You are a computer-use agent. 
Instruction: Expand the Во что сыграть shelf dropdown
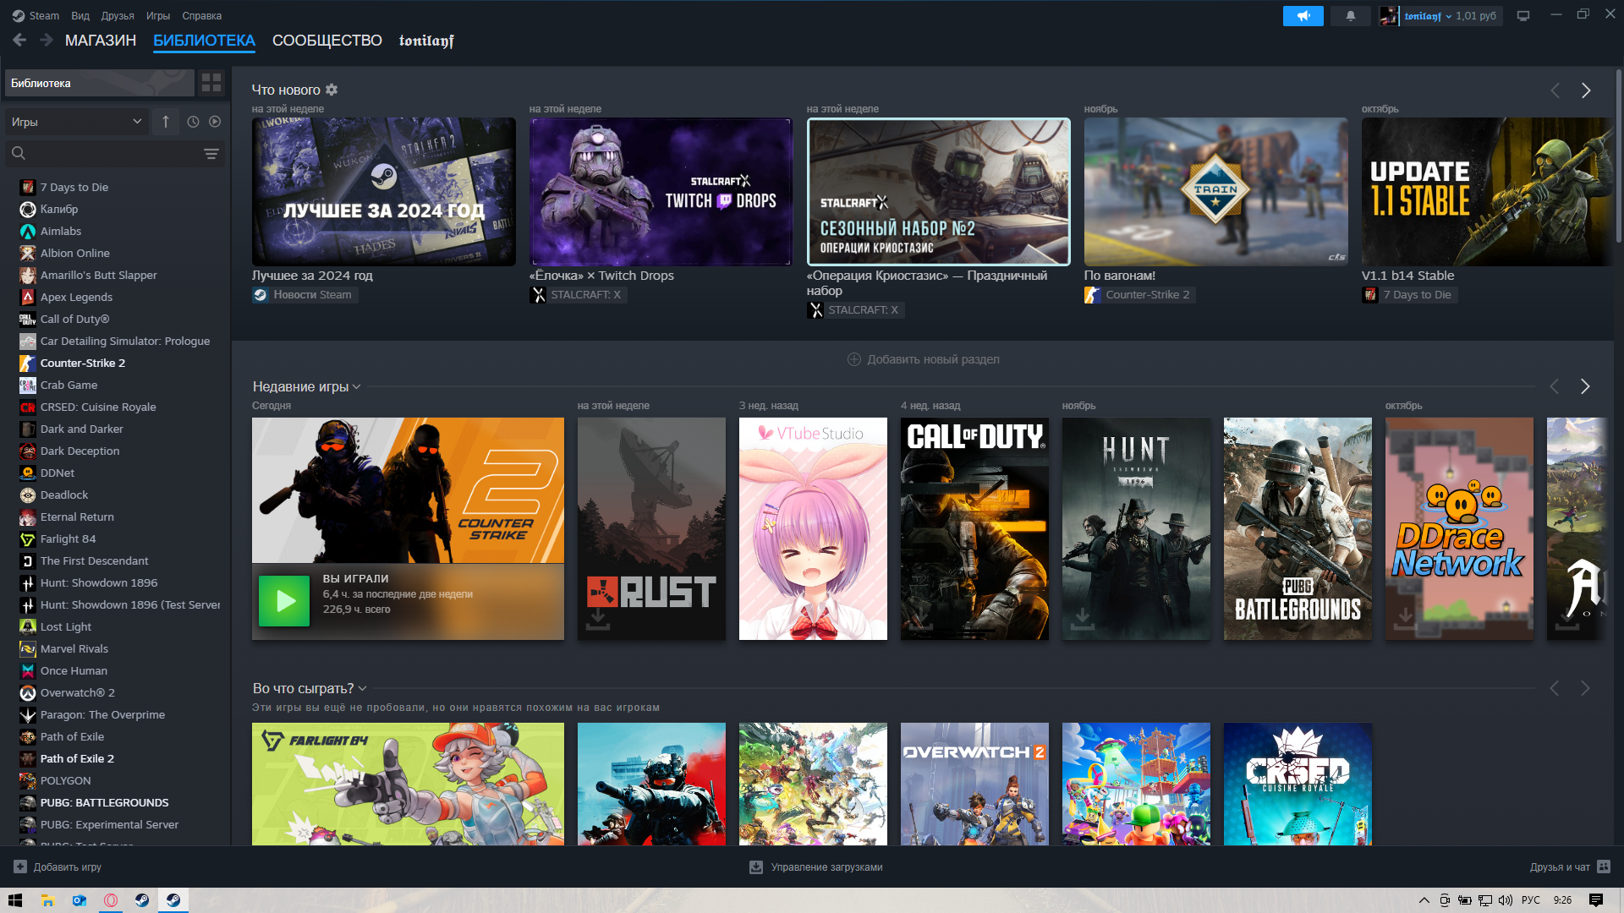coord(362,688)
